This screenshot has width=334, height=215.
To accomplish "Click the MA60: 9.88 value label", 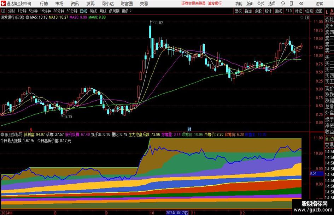I will tap(97, 17).
